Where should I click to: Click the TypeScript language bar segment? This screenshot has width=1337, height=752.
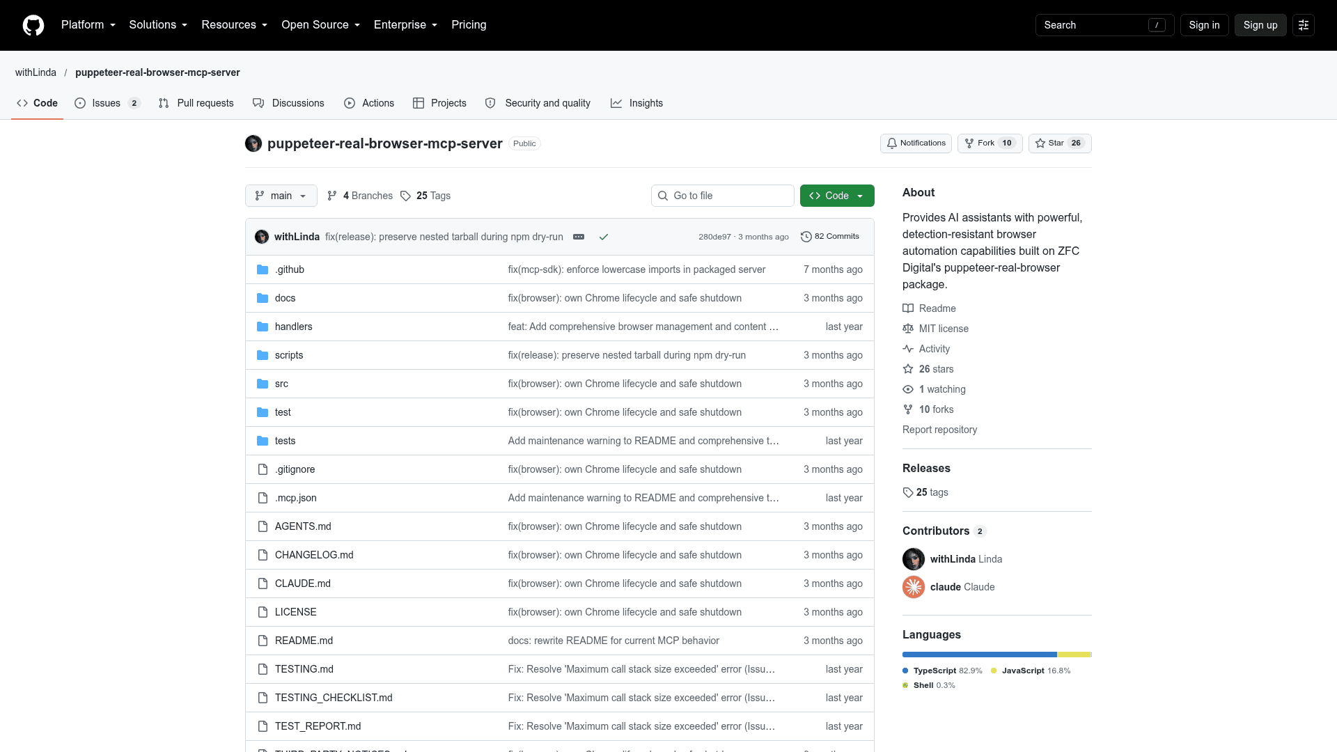click(979, 655)
